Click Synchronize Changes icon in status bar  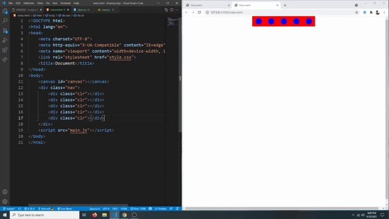[19, 209]
